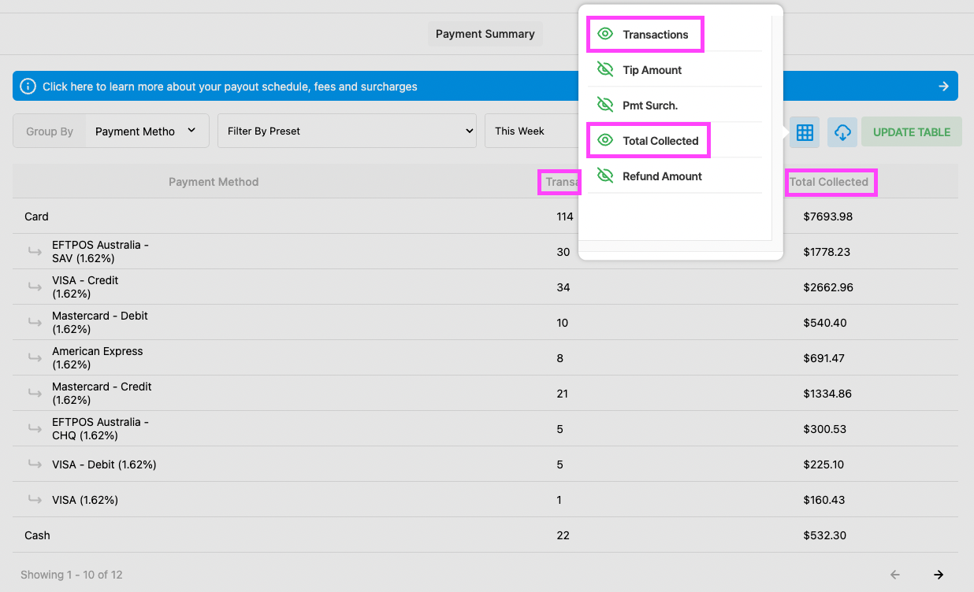Go to previous page arrow
974x592 pixels.
(894, 575)
